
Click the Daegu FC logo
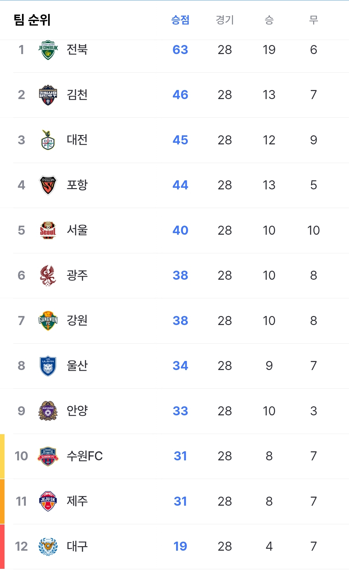(x=48, y=546)
